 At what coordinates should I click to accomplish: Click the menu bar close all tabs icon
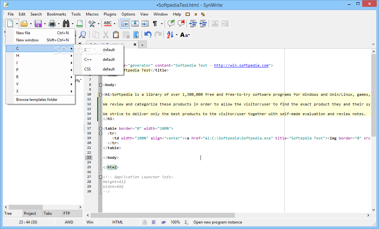203,15
